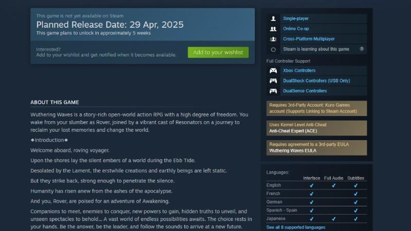This screenshot has width=411, height=231.
Task: Click the Online Co-op two-person icon
Action: coord(273,29)
